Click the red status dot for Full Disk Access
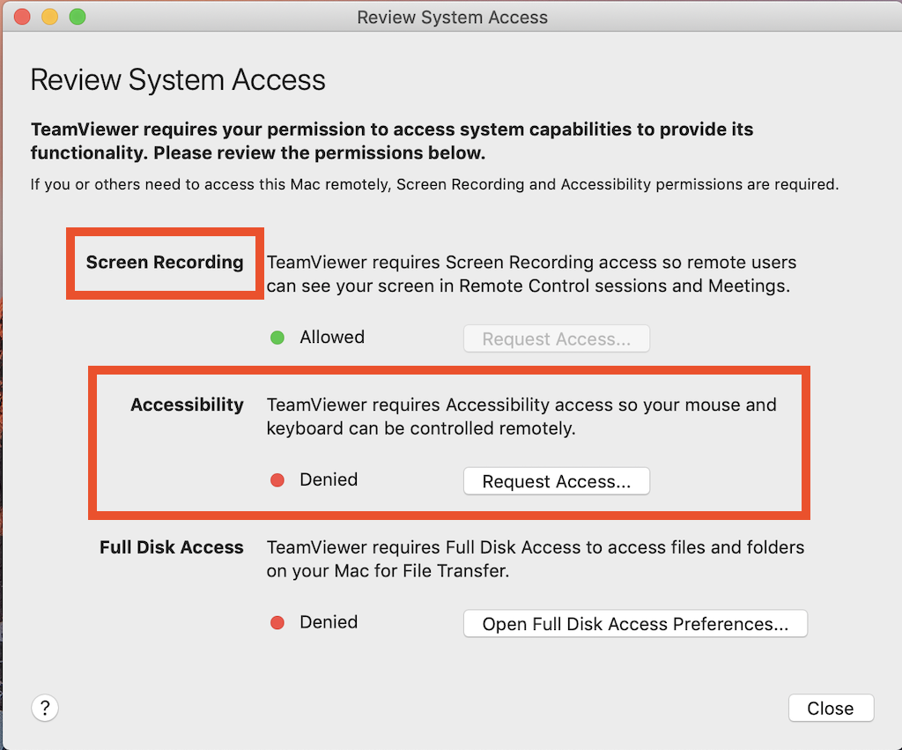 (x=277, y=623)
